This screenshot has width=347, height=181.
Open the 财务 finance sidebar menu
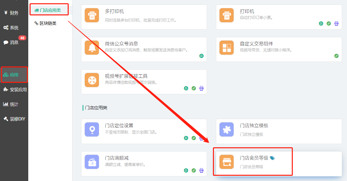click(x=12, y=13)
